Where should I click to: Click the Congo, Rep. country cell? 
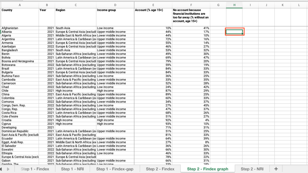click(20, 109)
